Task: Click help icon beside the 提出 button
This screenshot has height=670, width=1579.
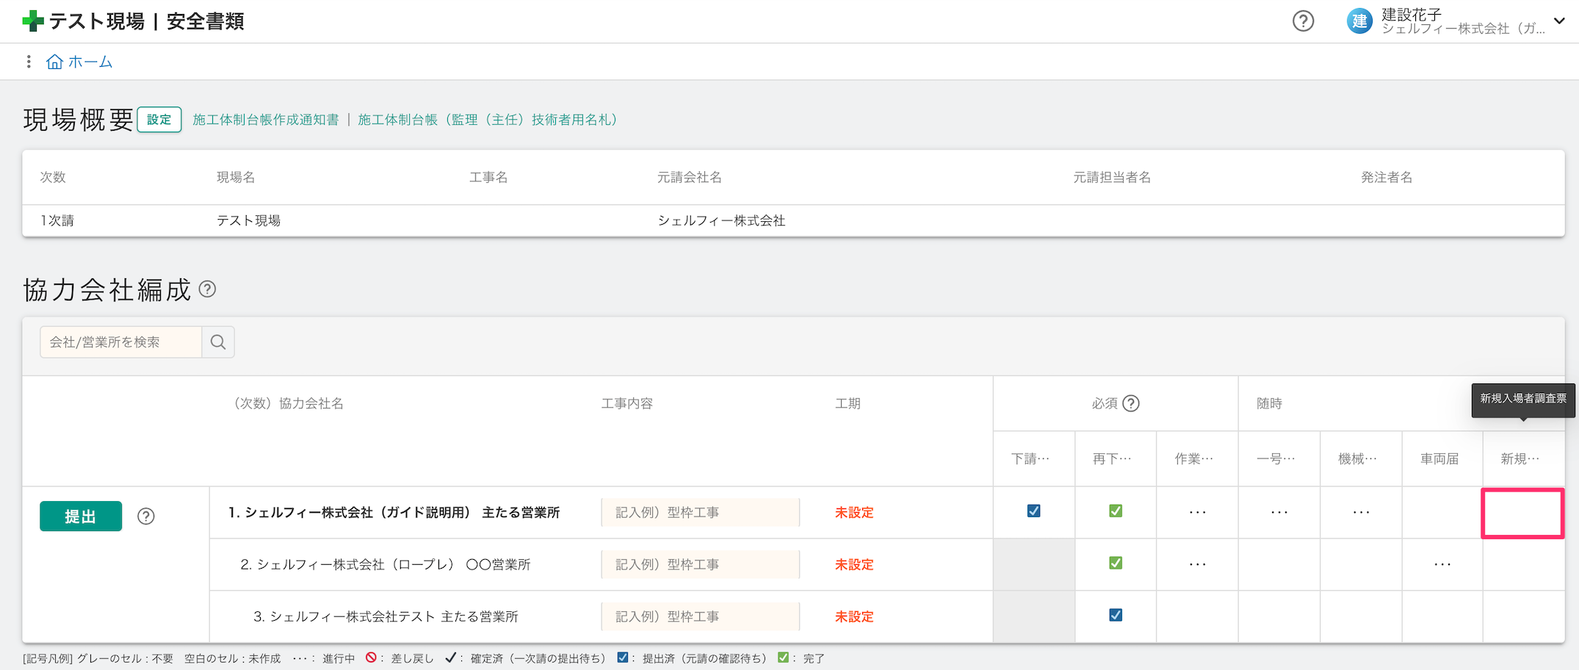Action: pos(146,516)
